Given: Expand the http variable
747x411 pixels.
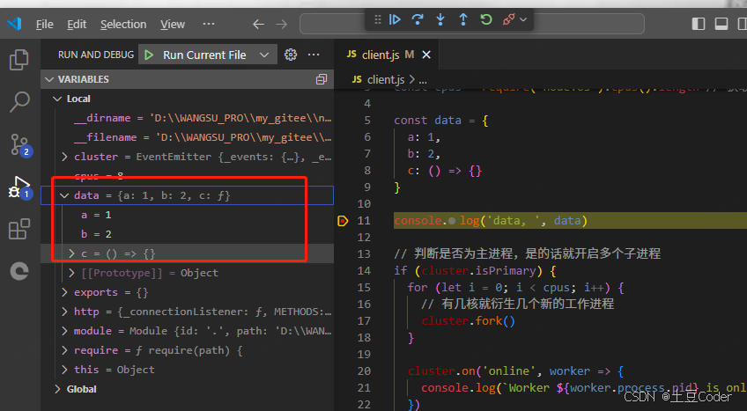Looking at the screenshot, I should point(65,312).
